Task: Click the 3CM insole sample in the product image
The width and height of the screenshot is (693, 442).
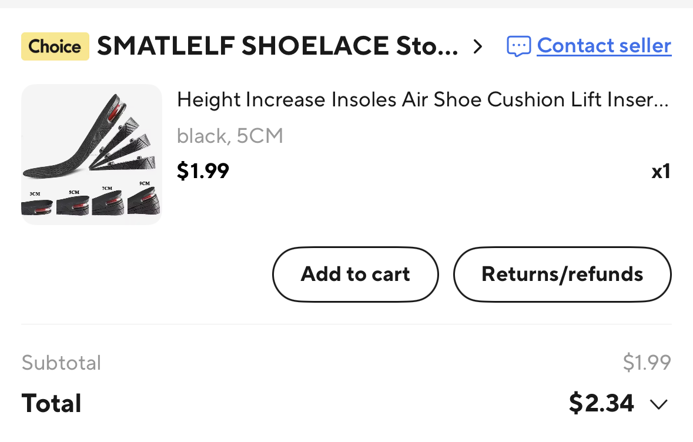Action: (37, 206)
